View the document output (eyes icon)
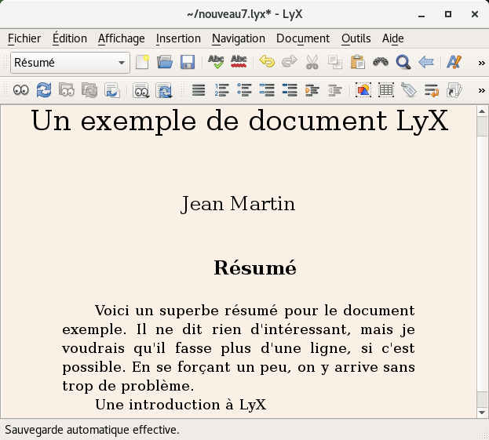489x440 pixels. (21, 90)
